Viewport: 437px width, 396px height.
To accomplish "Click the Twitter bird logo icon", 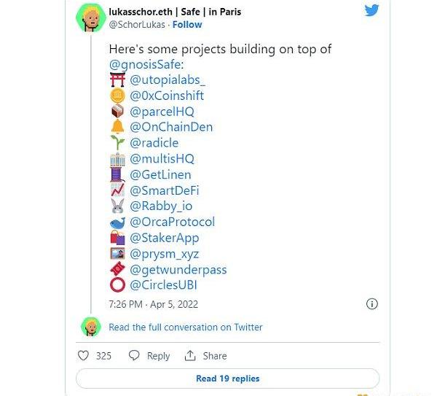I will pyautogui.click(x=371, y=11).
